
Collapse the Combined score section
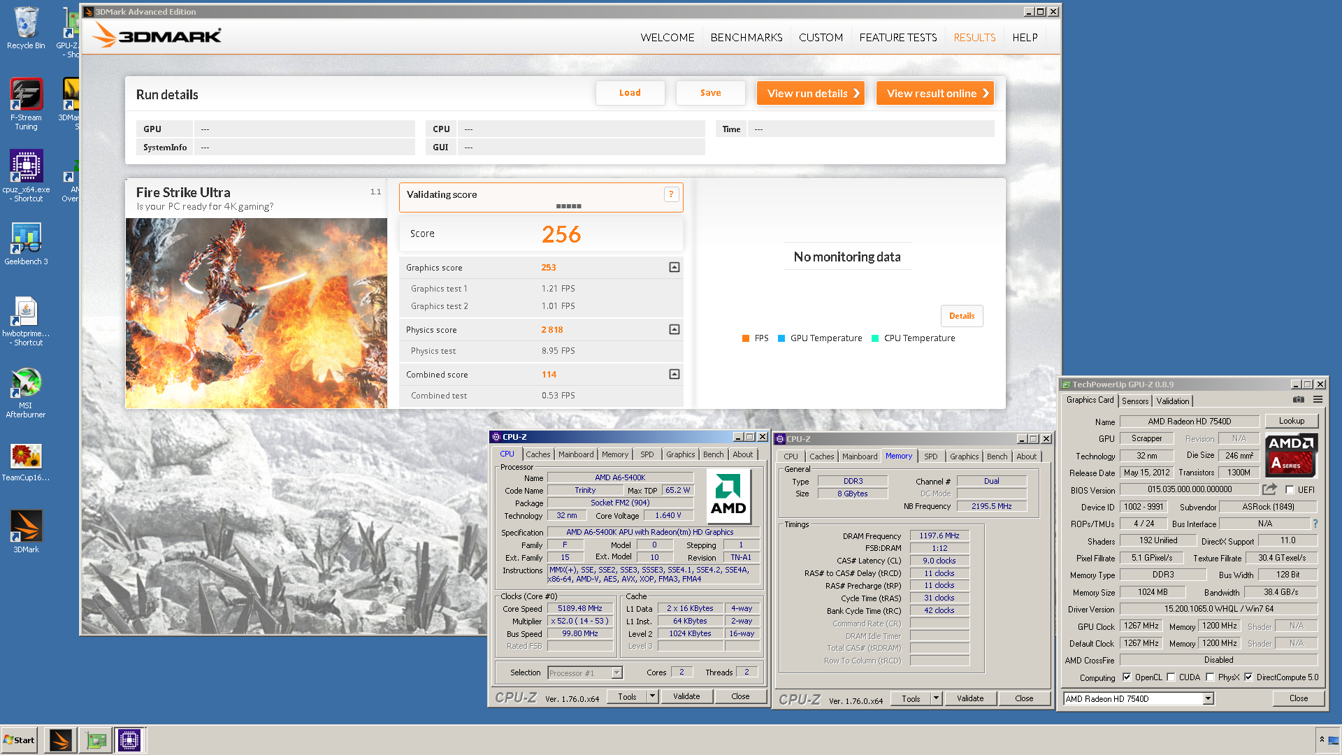pyautogui.click(x=674, y=374)
